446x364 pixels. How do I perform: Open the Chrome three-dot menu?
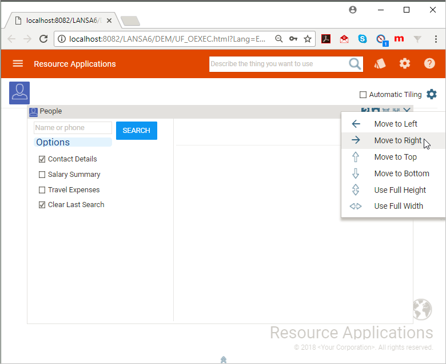(x=436, y=39)
